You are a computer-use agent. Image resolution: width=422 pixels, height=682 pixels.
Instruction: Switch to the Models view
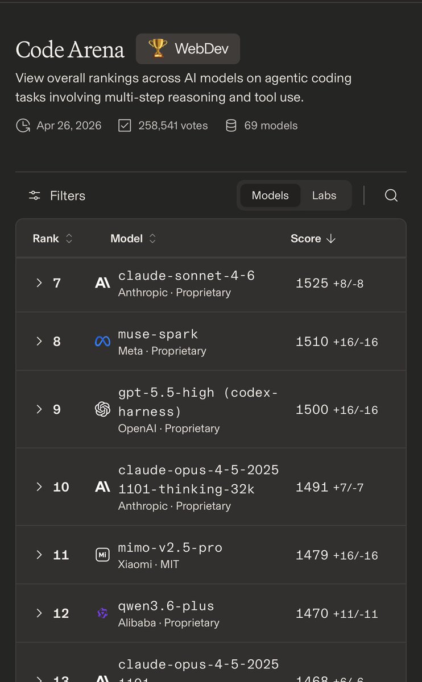270,196
